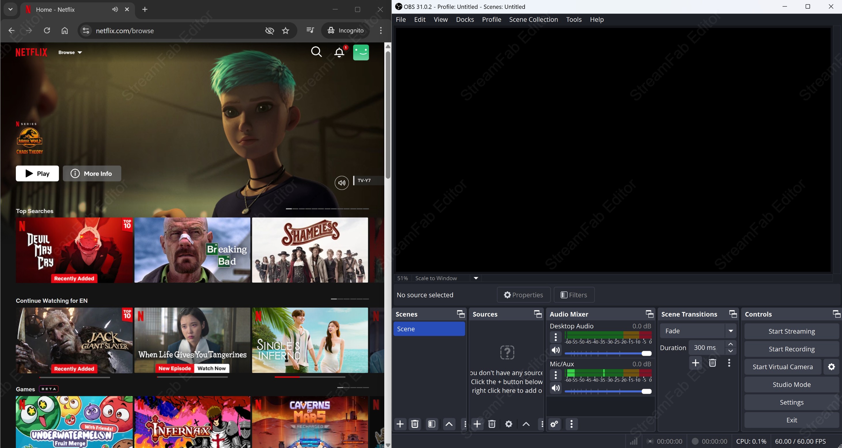Open Netflix notifications bell

[339, 52]
